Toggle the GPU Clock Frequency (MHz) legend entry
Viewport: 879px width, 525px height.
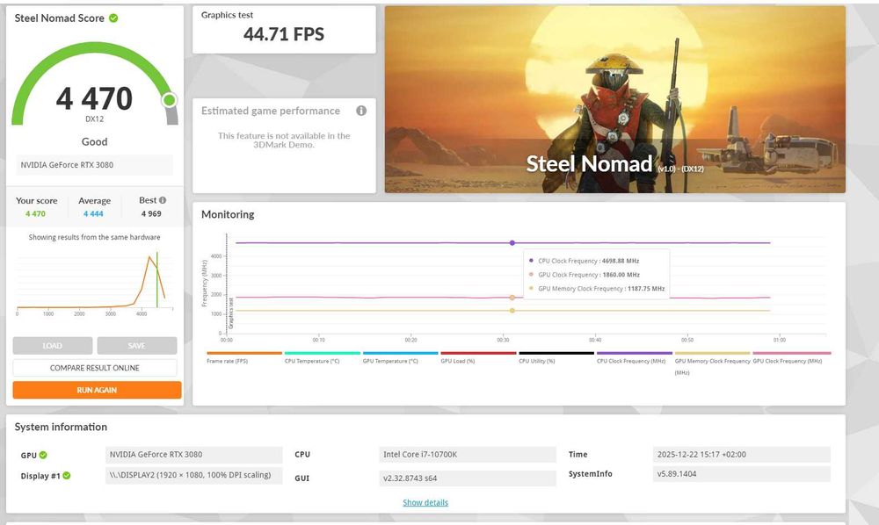[792, 357]
